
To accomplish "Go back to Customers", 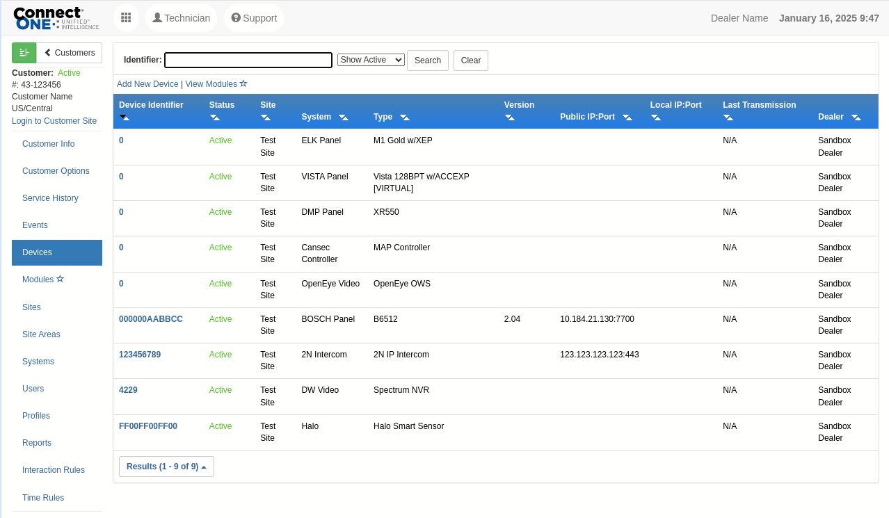I will tap(70, 53).
